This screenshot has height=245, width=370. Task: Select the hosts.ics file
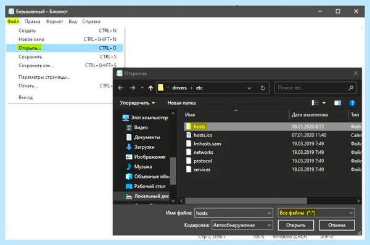tap(273, 135)
